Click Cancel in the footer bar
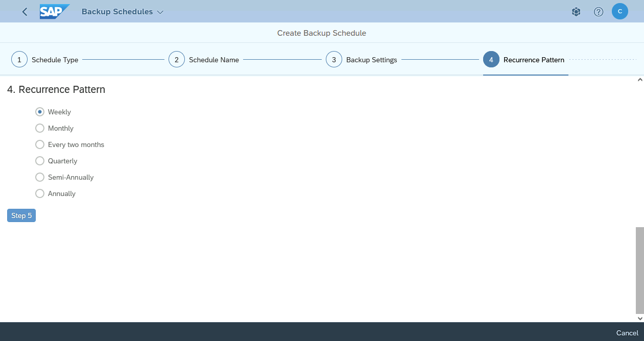 pos(627,332)
